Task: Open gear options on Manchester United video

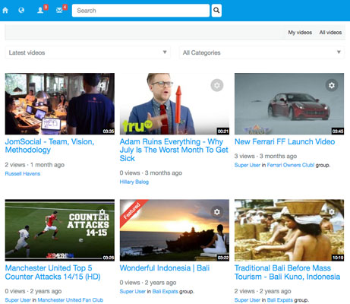Action: tap(102, 212)
